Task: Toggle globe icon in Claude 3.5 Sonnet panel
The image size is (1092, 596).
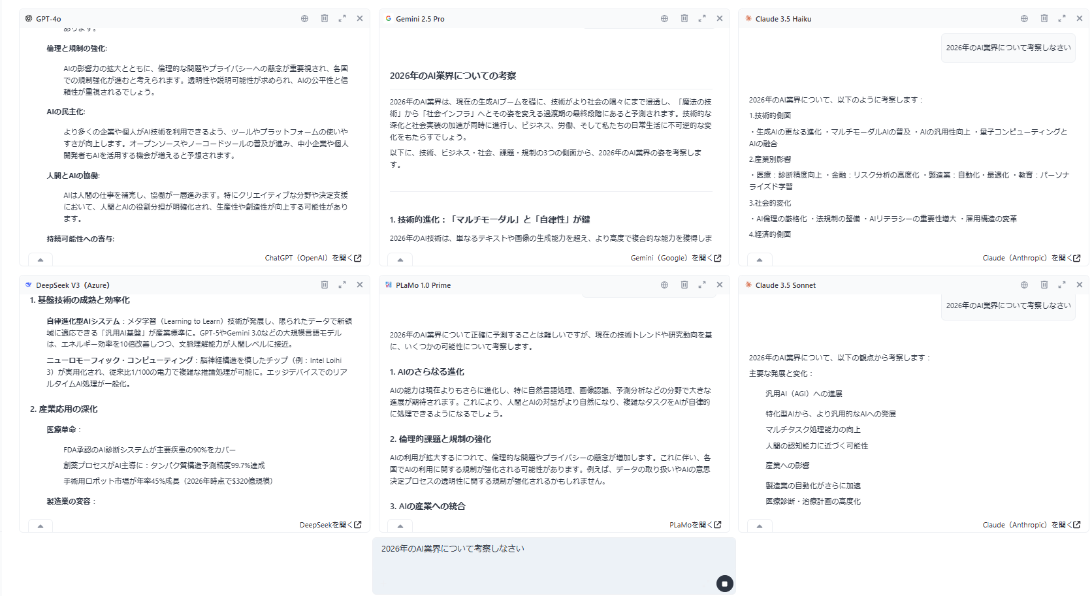Action: [1024, 285]
